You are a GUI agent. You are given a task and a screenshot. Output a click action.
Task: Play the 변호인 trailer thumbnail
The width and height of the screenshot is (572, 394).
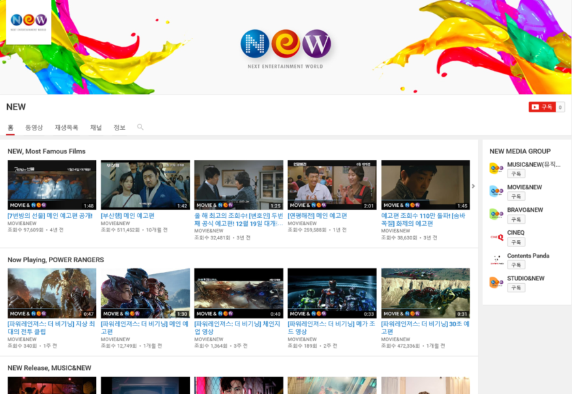(239, 185)
